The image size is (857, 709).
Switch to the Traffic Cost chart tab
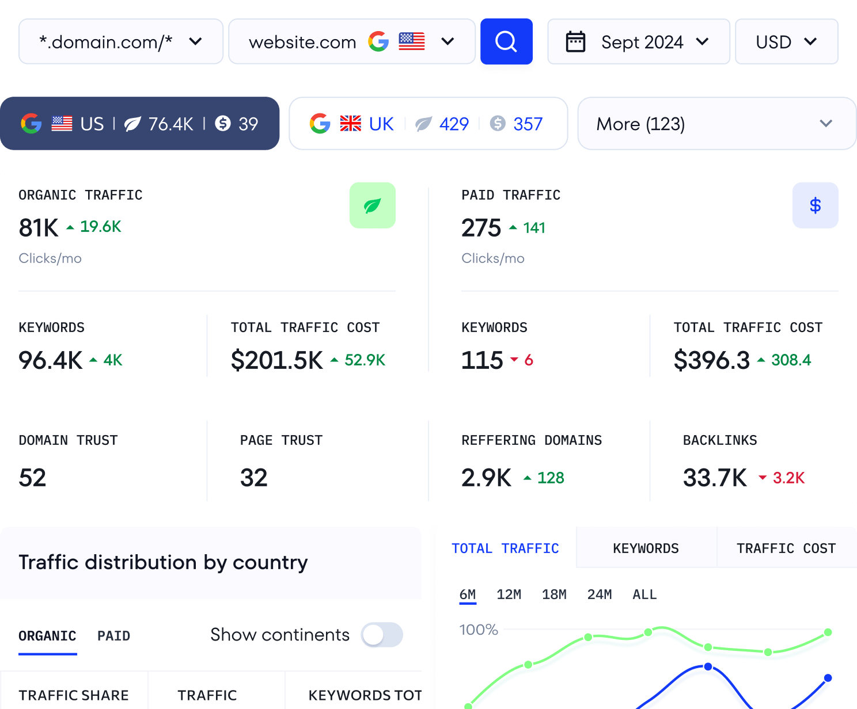click(786, 548)
